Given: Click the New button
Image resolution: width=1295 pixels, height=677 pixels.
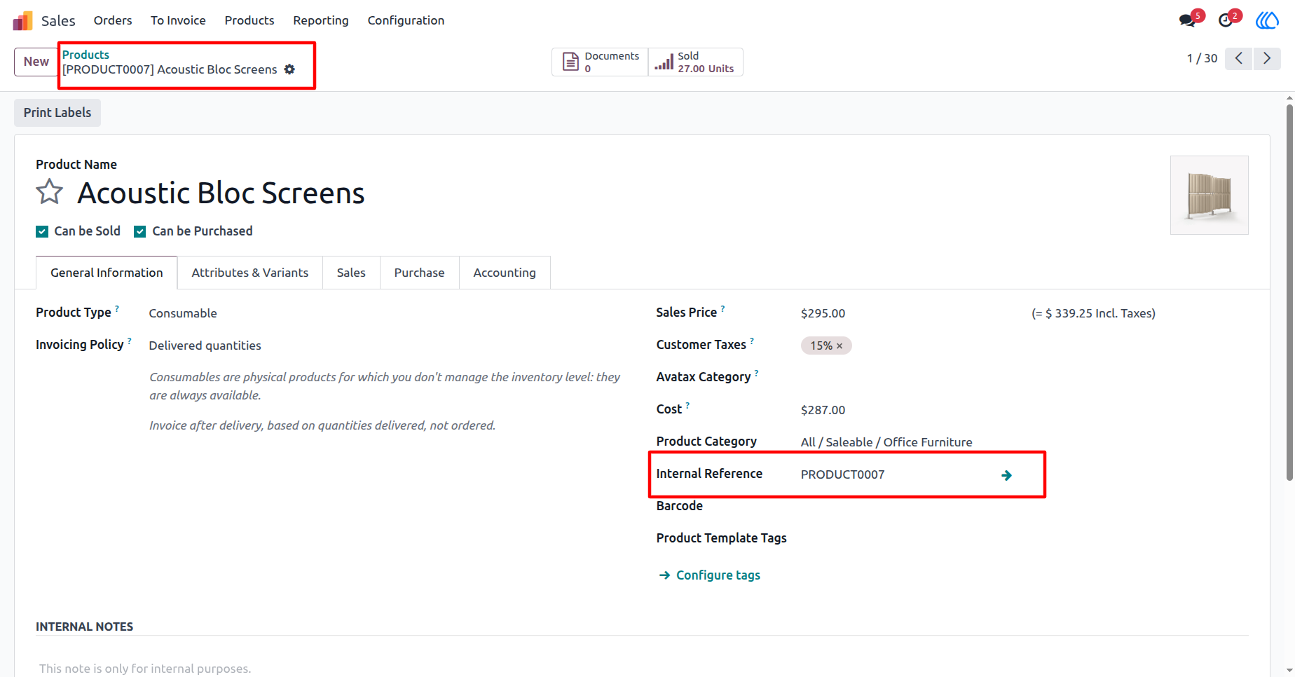Looking at the screenshot, I should tap(36, 62).
